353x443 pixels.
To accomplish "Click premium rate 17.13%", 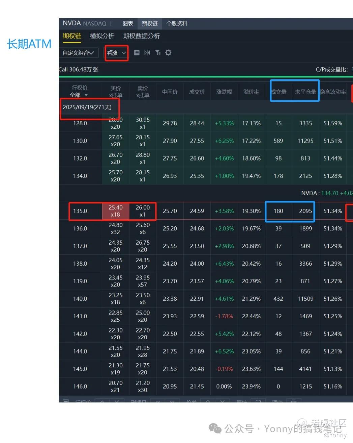I will [251, 123].
